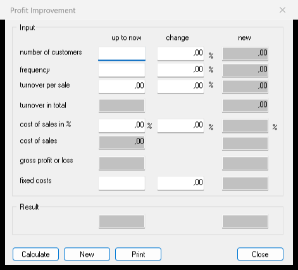Click the 'turnover per sale' label
This screenshot has width=298, height=270.
[x=45, y=85]
